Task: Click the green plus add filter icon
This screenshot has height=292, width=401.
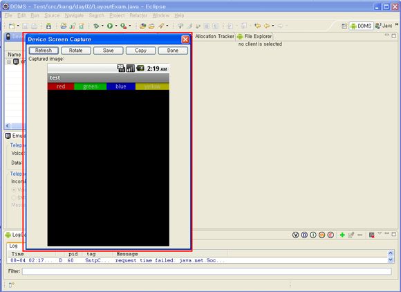Action: coord(342,235)
